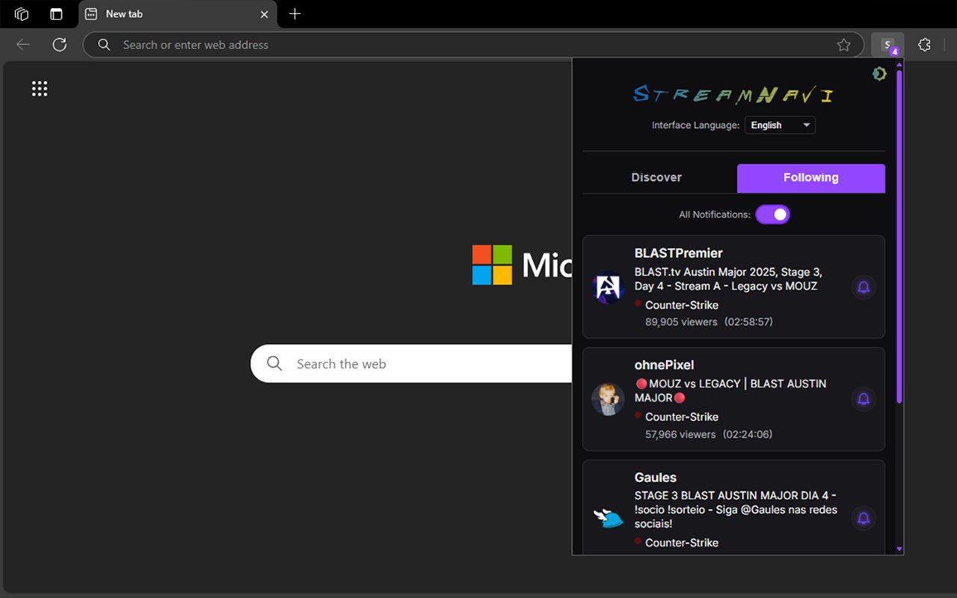Click the All Notifications label
Screen dimensions: 957x598
[x=715, y=215]
